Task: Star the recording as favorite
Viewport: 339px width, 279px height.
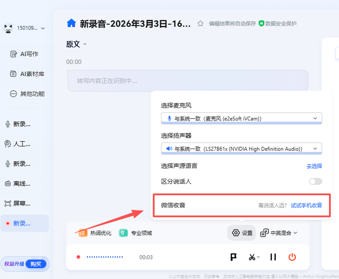Action: click(200, 24)
